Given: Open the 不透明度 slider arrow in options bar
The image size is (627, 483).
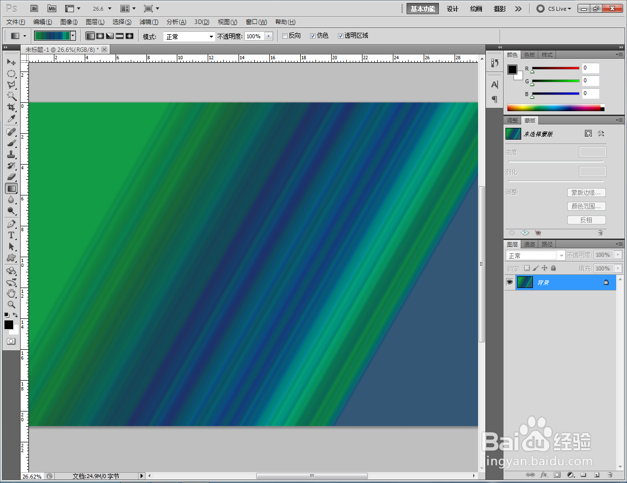Looking at the screenshot, I should (x=268, y=36).
